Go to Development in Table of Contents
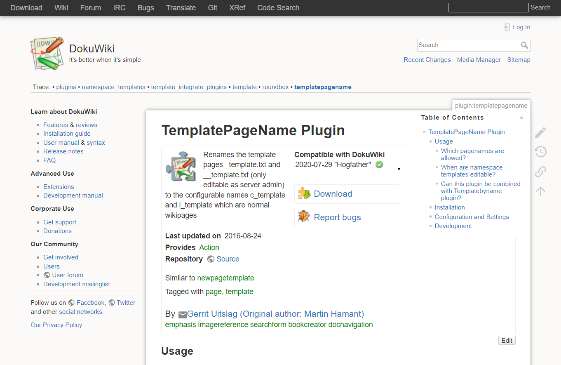The height and width of the screenshot is (365, 561). (x=453, y=226)
